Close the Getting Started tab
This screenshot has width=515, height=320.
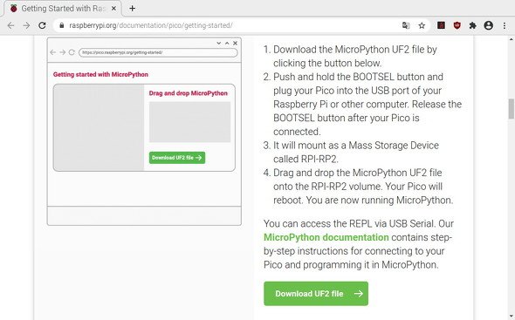tap(113, 8)
